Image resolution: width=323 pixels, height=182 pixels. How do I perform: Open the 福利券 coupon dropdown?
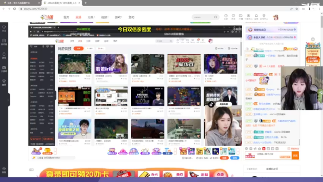click(x=187, y=158)
